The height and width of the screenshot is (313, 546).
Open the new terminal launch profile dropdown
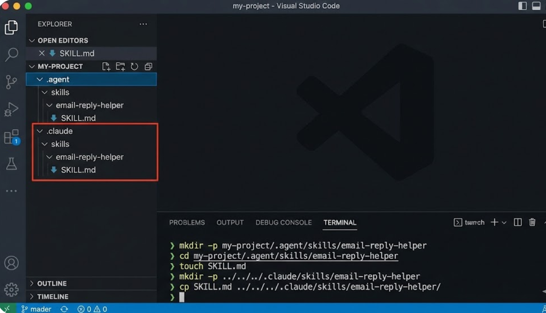[504, 223]
